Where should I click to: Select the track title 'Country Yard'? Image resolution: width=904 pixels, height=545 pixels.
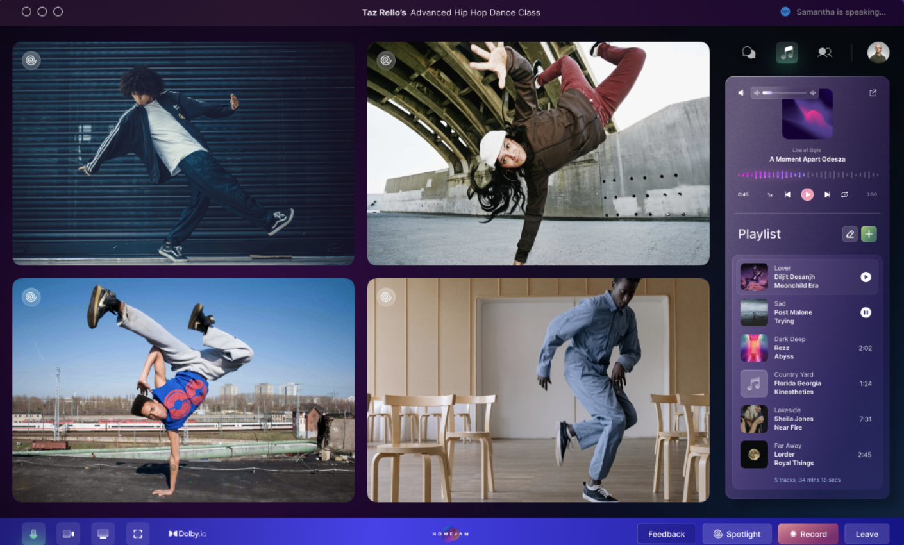(794, 374)
